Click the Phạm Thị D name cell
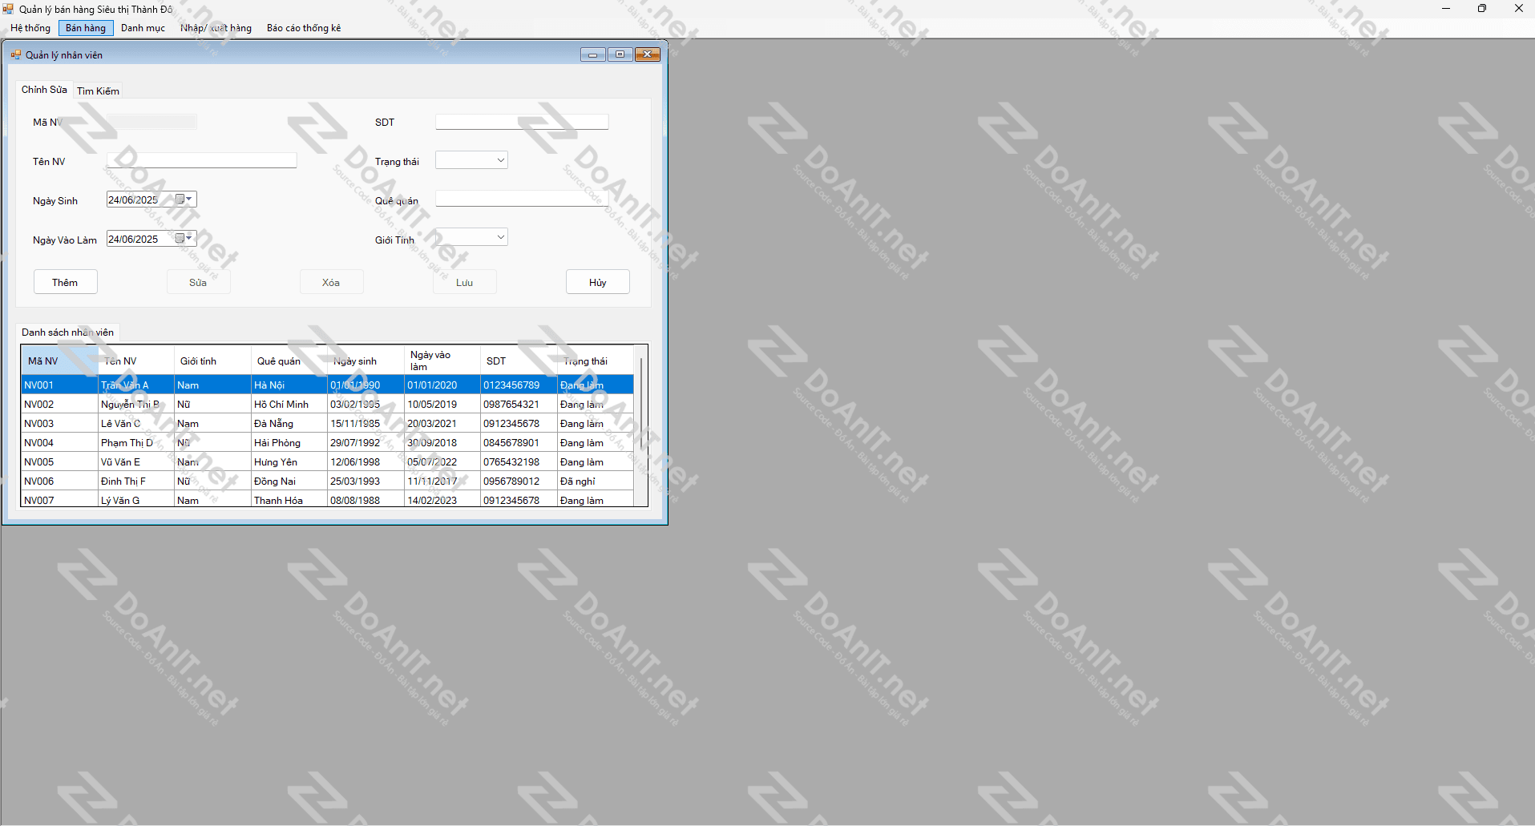Screen dimensions: 1535x826 [x=136, y=443]
